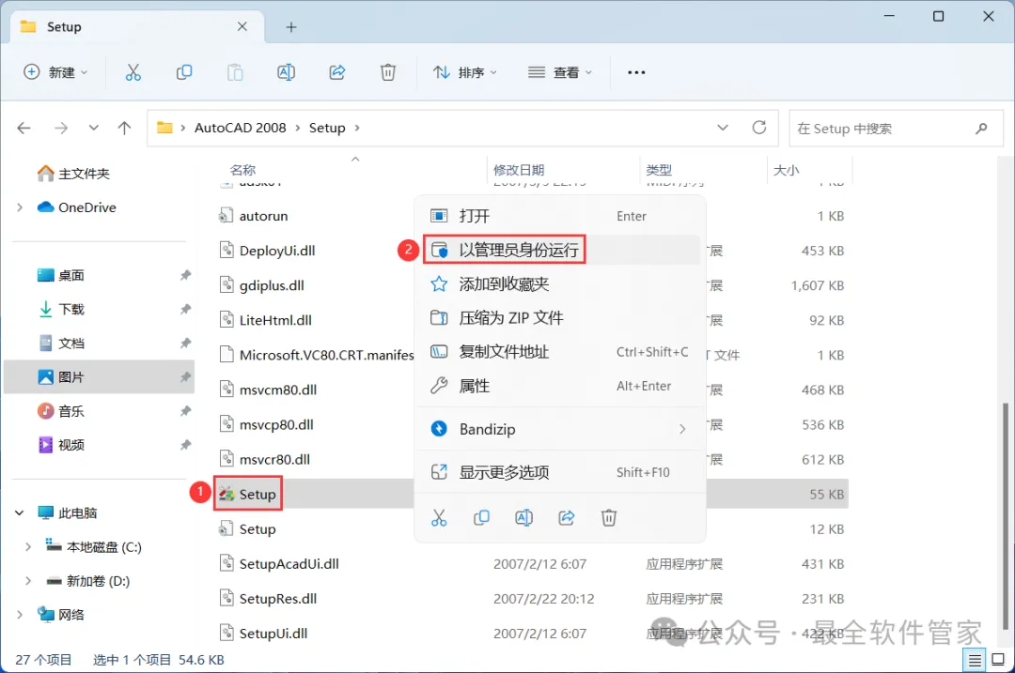Expand address bar history dropdown
1015x673 pixels.
[x=723, y=128]
